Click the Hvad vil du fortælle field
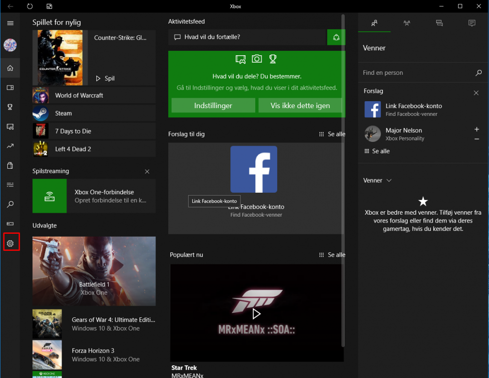This screenshot has height=378, width=489. tap(247, 37)
